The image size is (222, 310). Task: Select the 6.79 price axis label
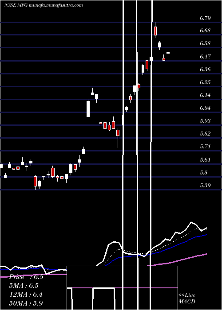coord(205,18)
